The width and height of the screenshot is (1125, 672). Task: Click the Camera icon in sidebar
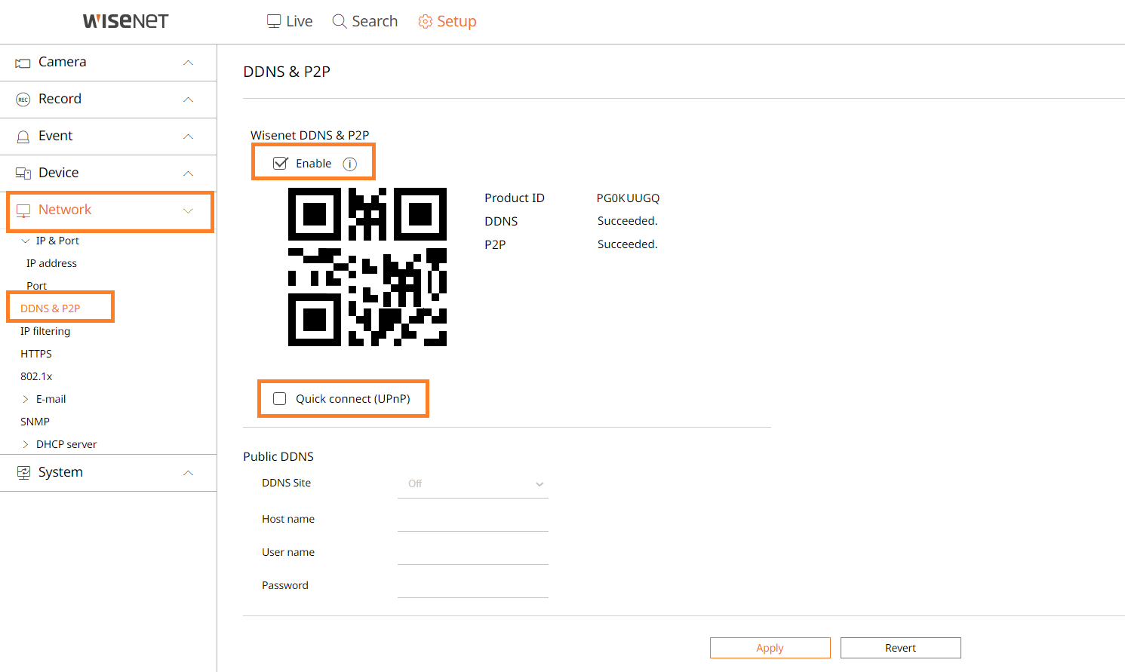[23, 63]
